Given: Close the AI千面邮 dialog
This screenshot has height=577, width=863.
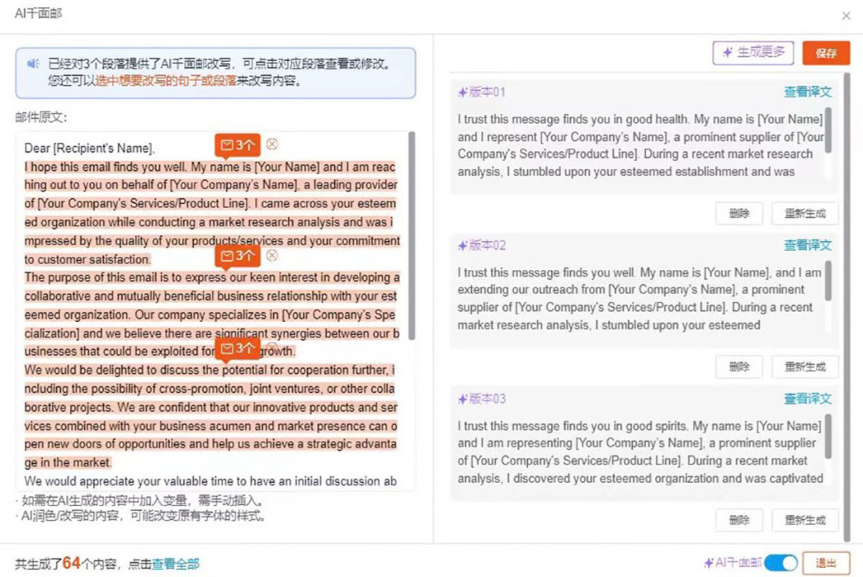Looking at the screenshot, I should pyautogui.click(x=846, y=15).
